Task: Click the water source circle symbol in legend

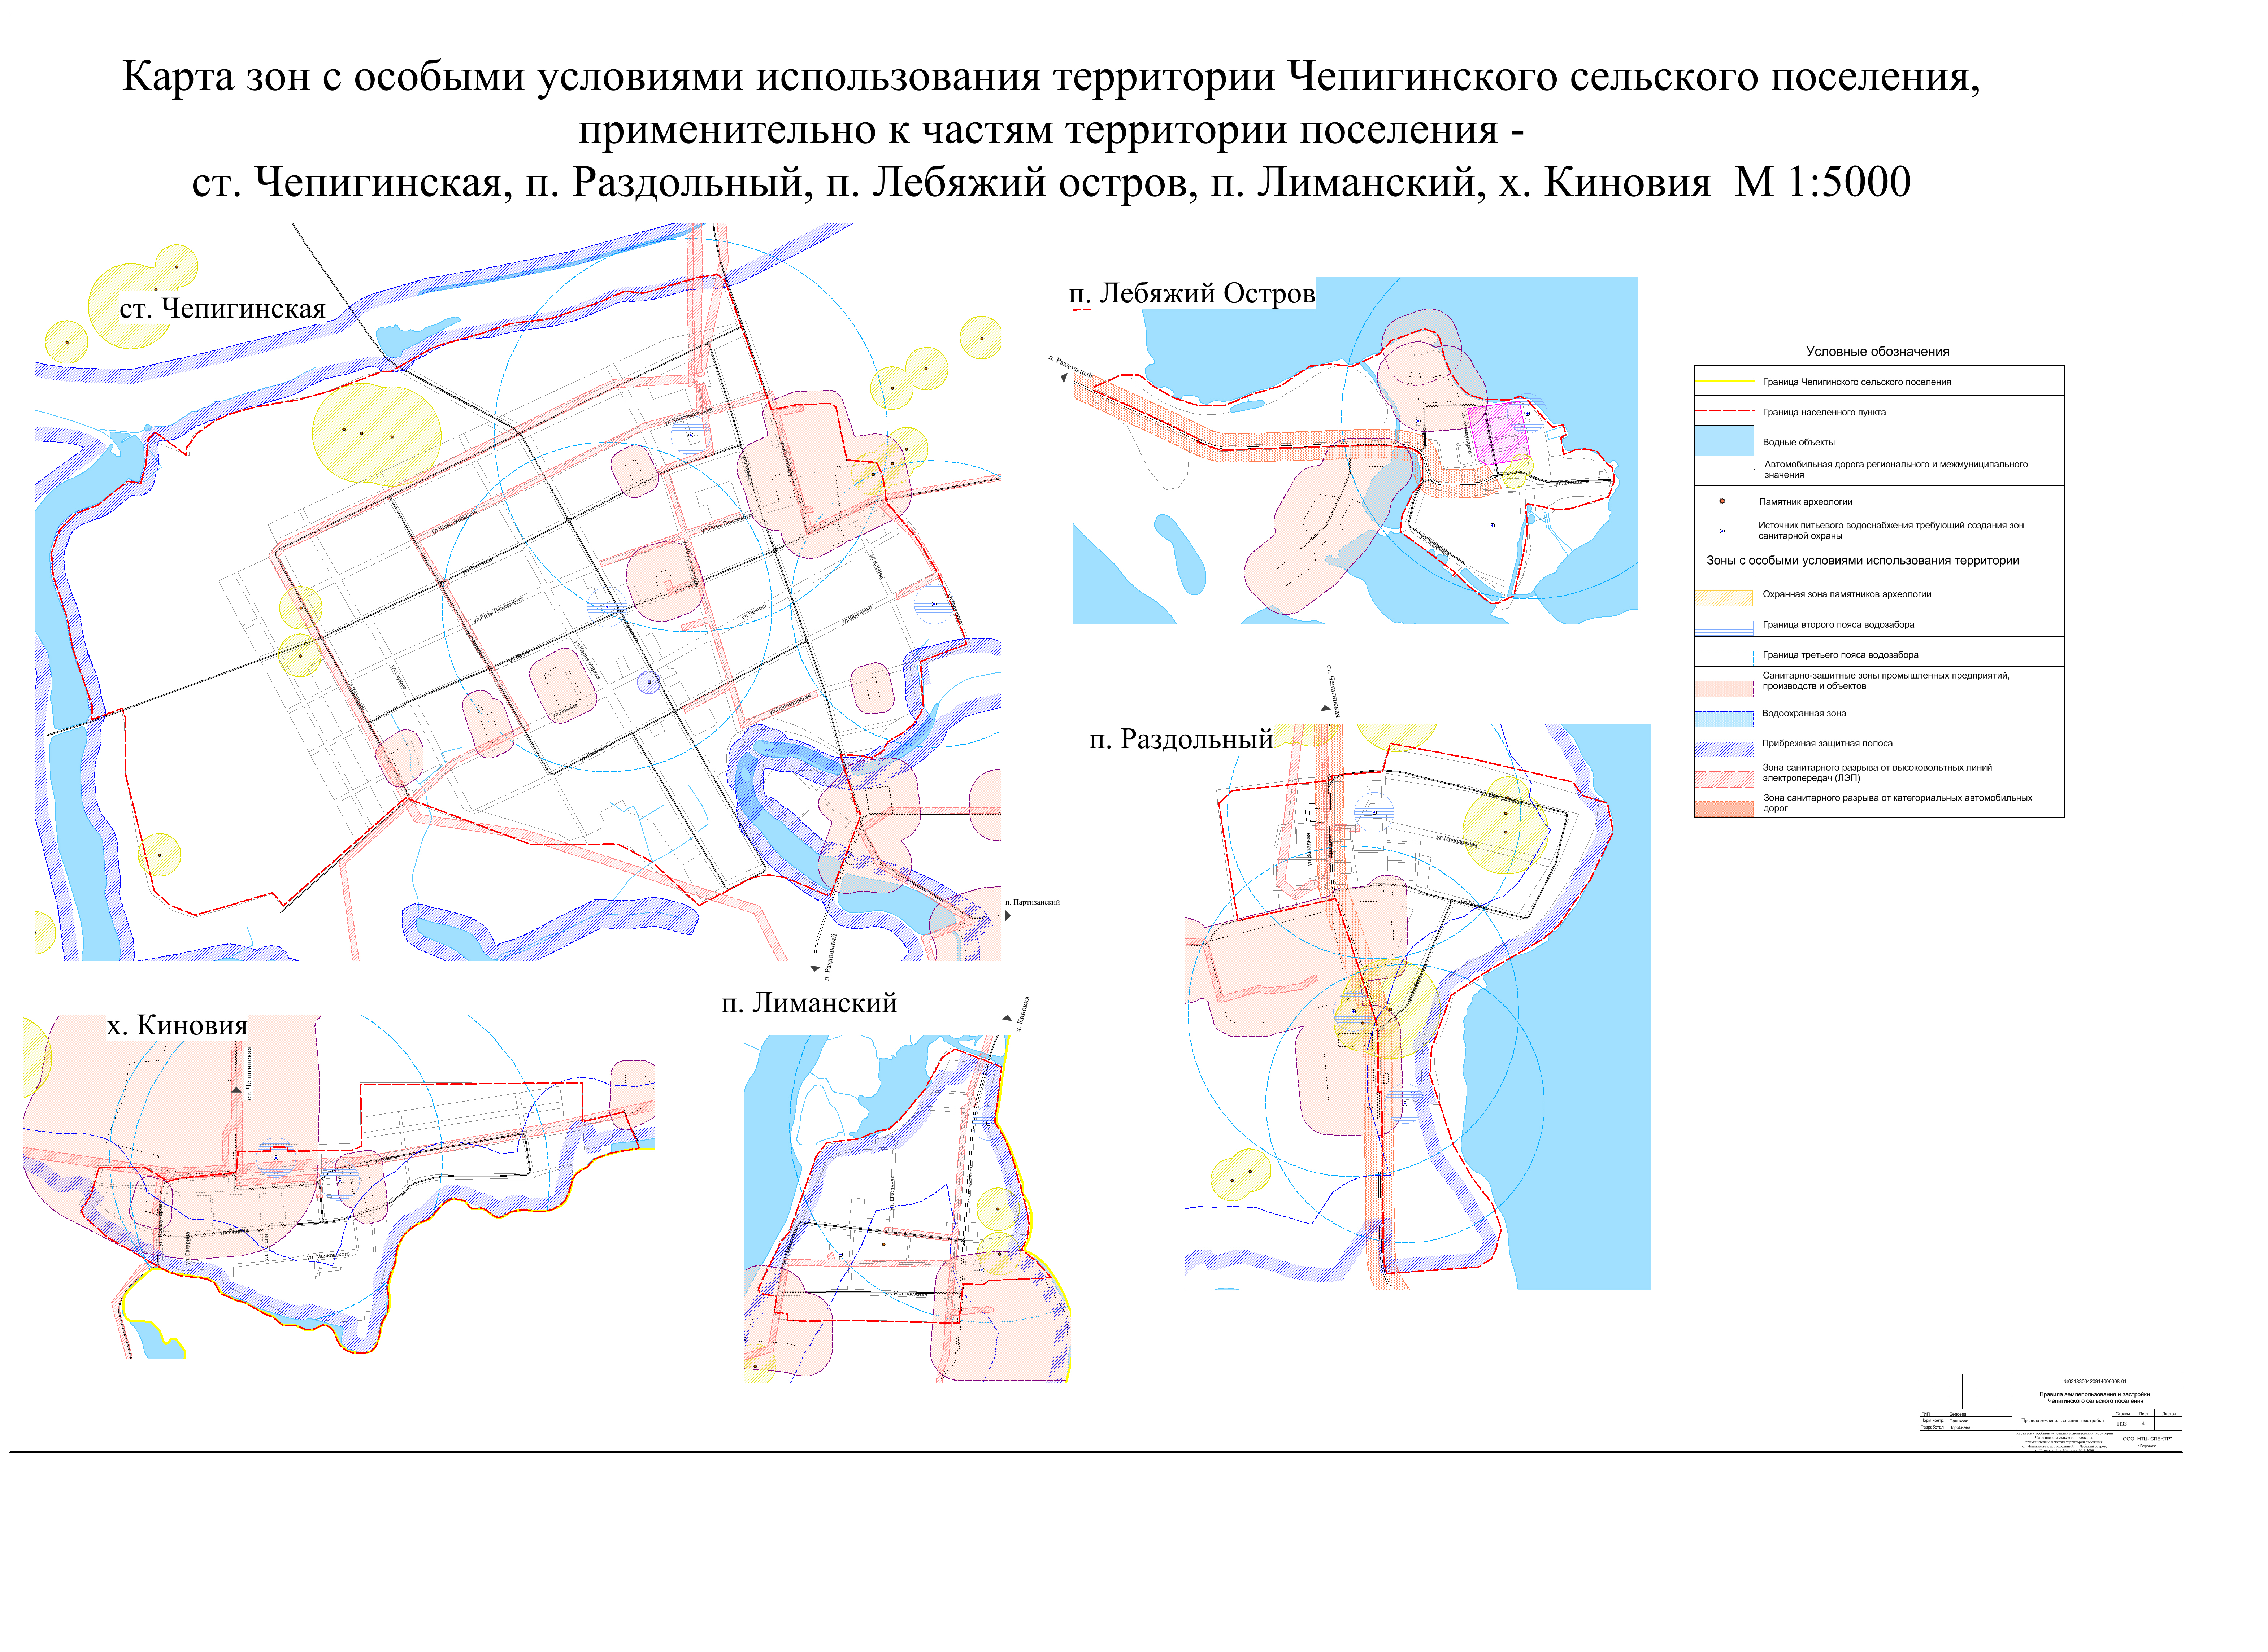Action: [1722, 531]
